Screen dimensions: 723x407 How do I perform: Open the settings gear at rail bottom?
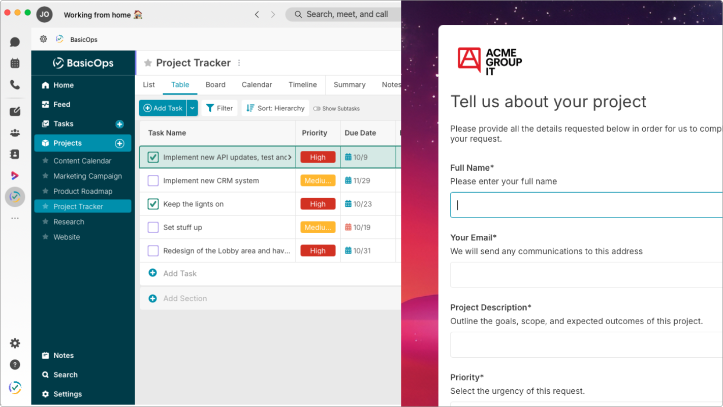pos(15,343)
